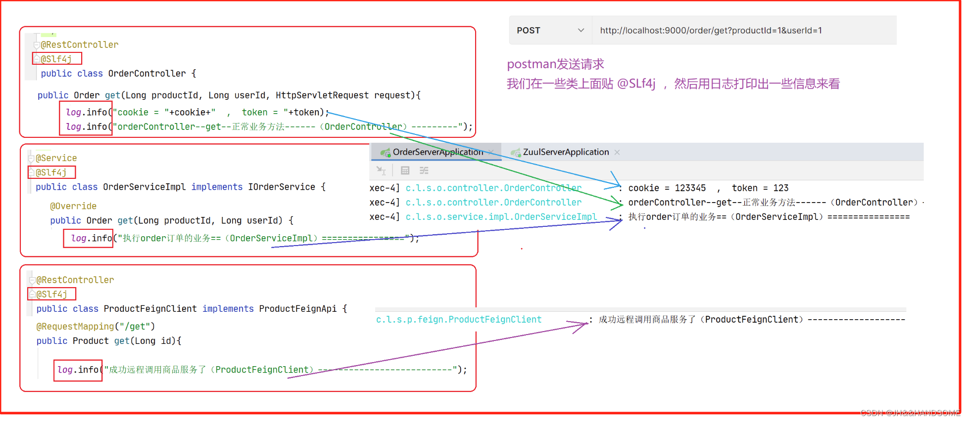Click the table layout console toolbar icon
This screenshot has height=421, width=968.
click(x=405, y=170)
